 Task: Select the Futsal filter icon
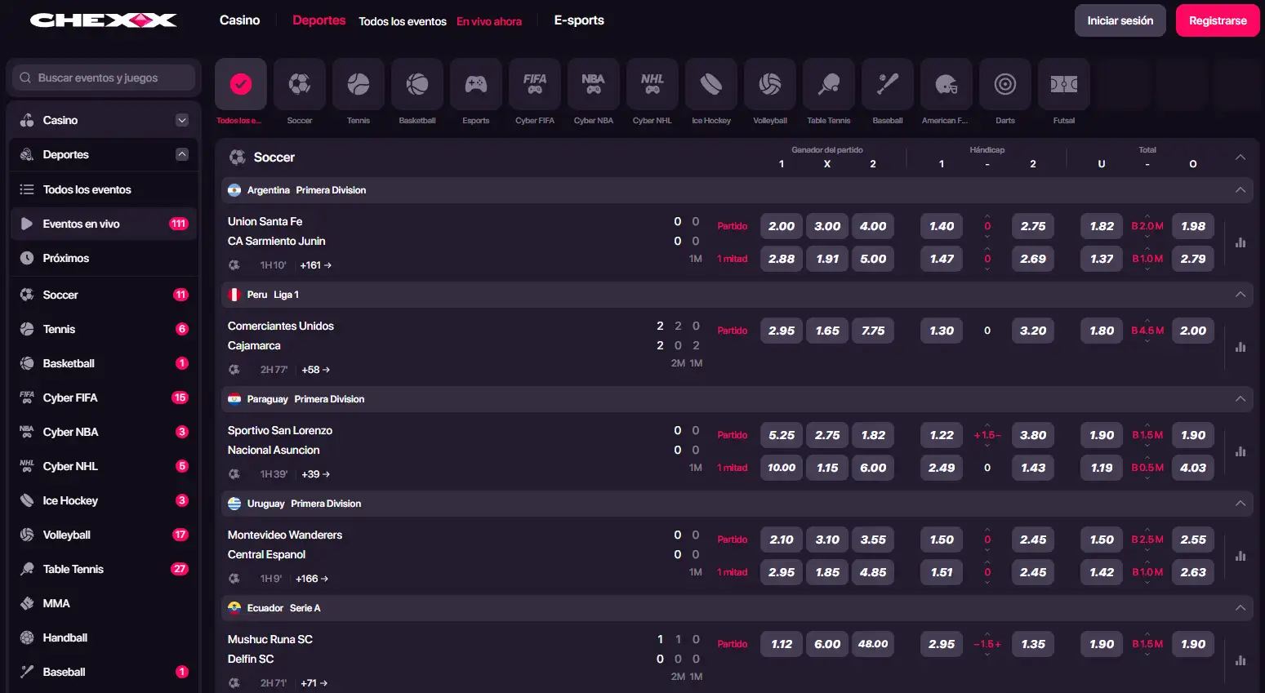[x=1064, y=84]
